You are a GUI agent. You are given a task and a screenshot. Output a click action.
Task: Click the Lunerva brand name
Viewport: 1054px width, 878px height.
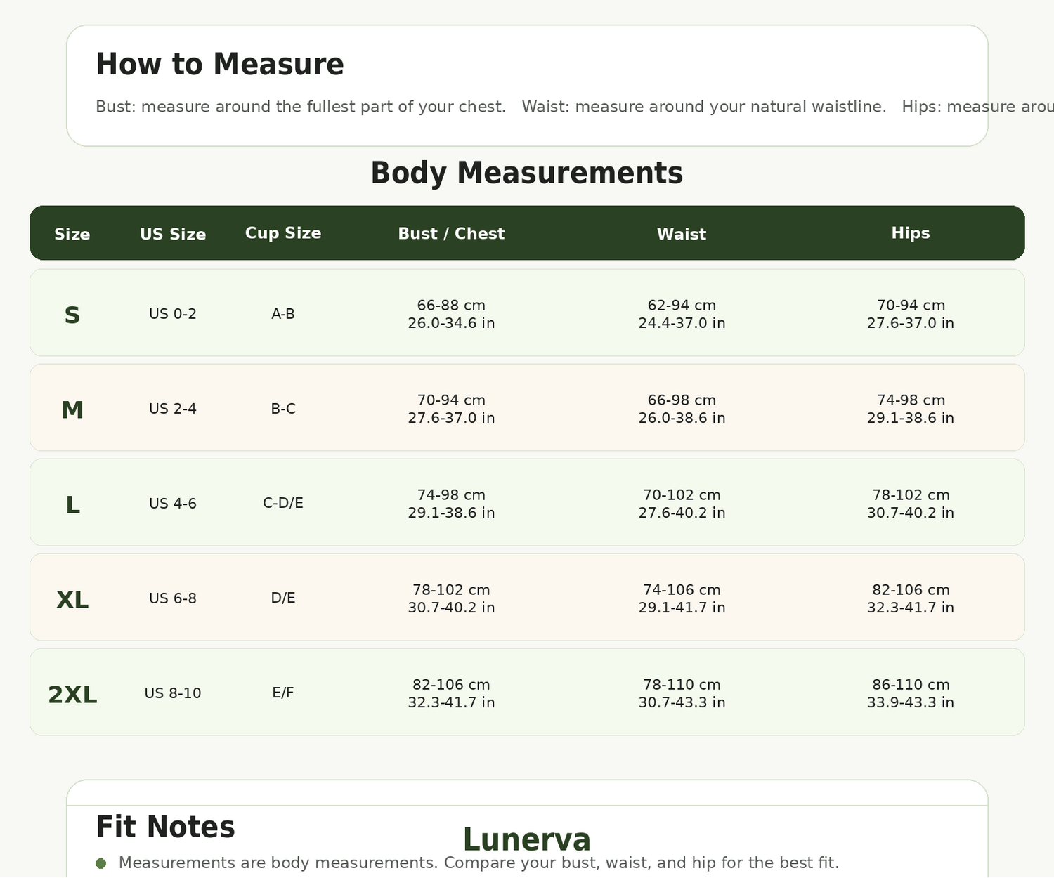527,840
